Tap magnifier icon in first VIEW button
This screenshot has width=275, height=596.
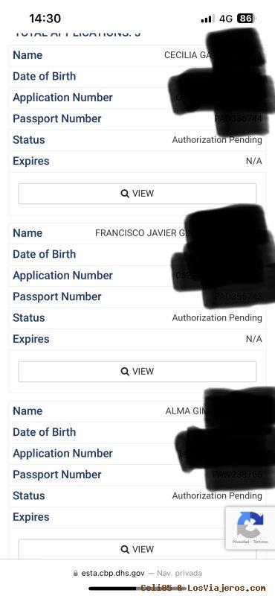click(125, 194)
